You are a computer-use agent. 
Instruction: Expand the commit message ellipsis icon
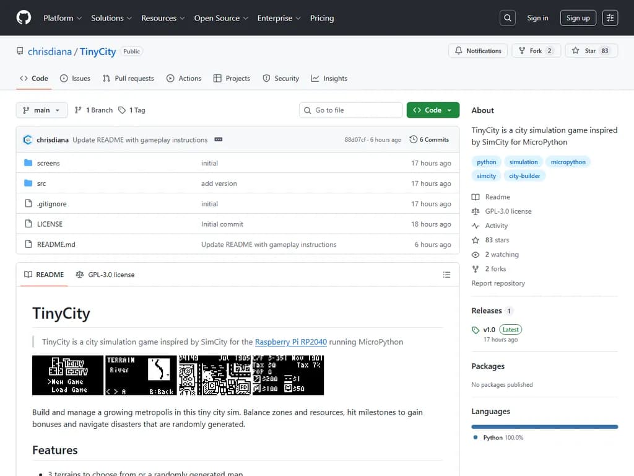point(218,139)
